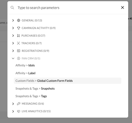Image resolution: width=132 pixels, height=123 pixels.
Task: Click the shopping cart Purchases icon
Action: click(x=18, y=36)
